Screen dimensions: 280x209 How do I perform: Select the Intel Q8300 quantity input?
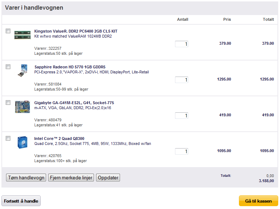point(181,151)
